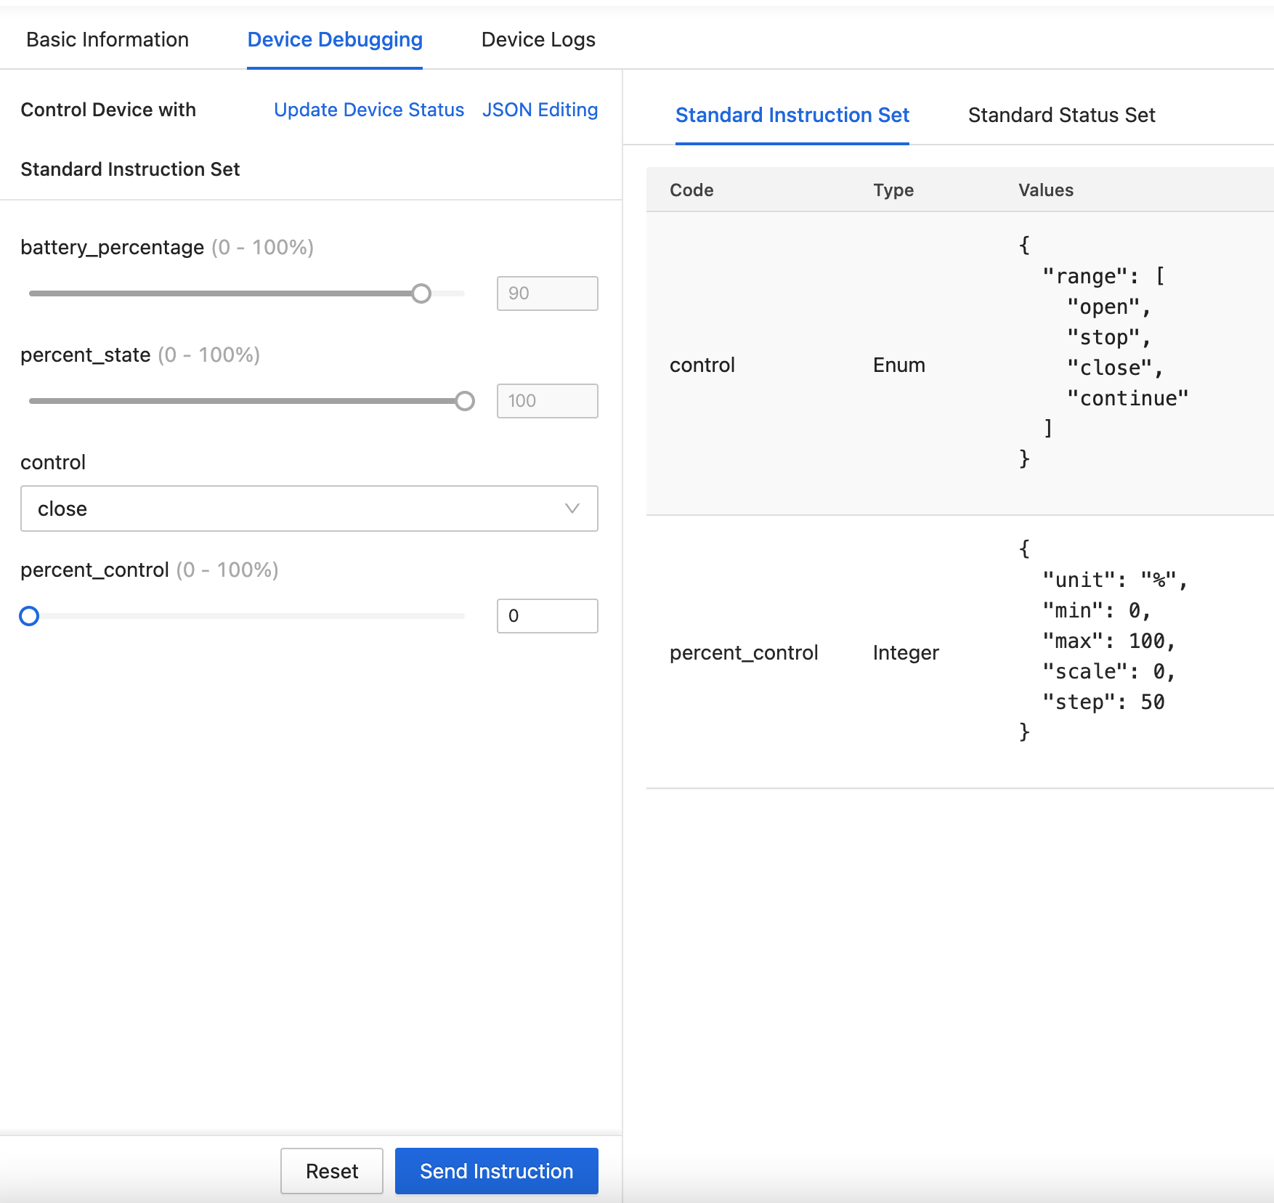
Task: Open the control dropdown showing close
Action: tap(309, 509)
